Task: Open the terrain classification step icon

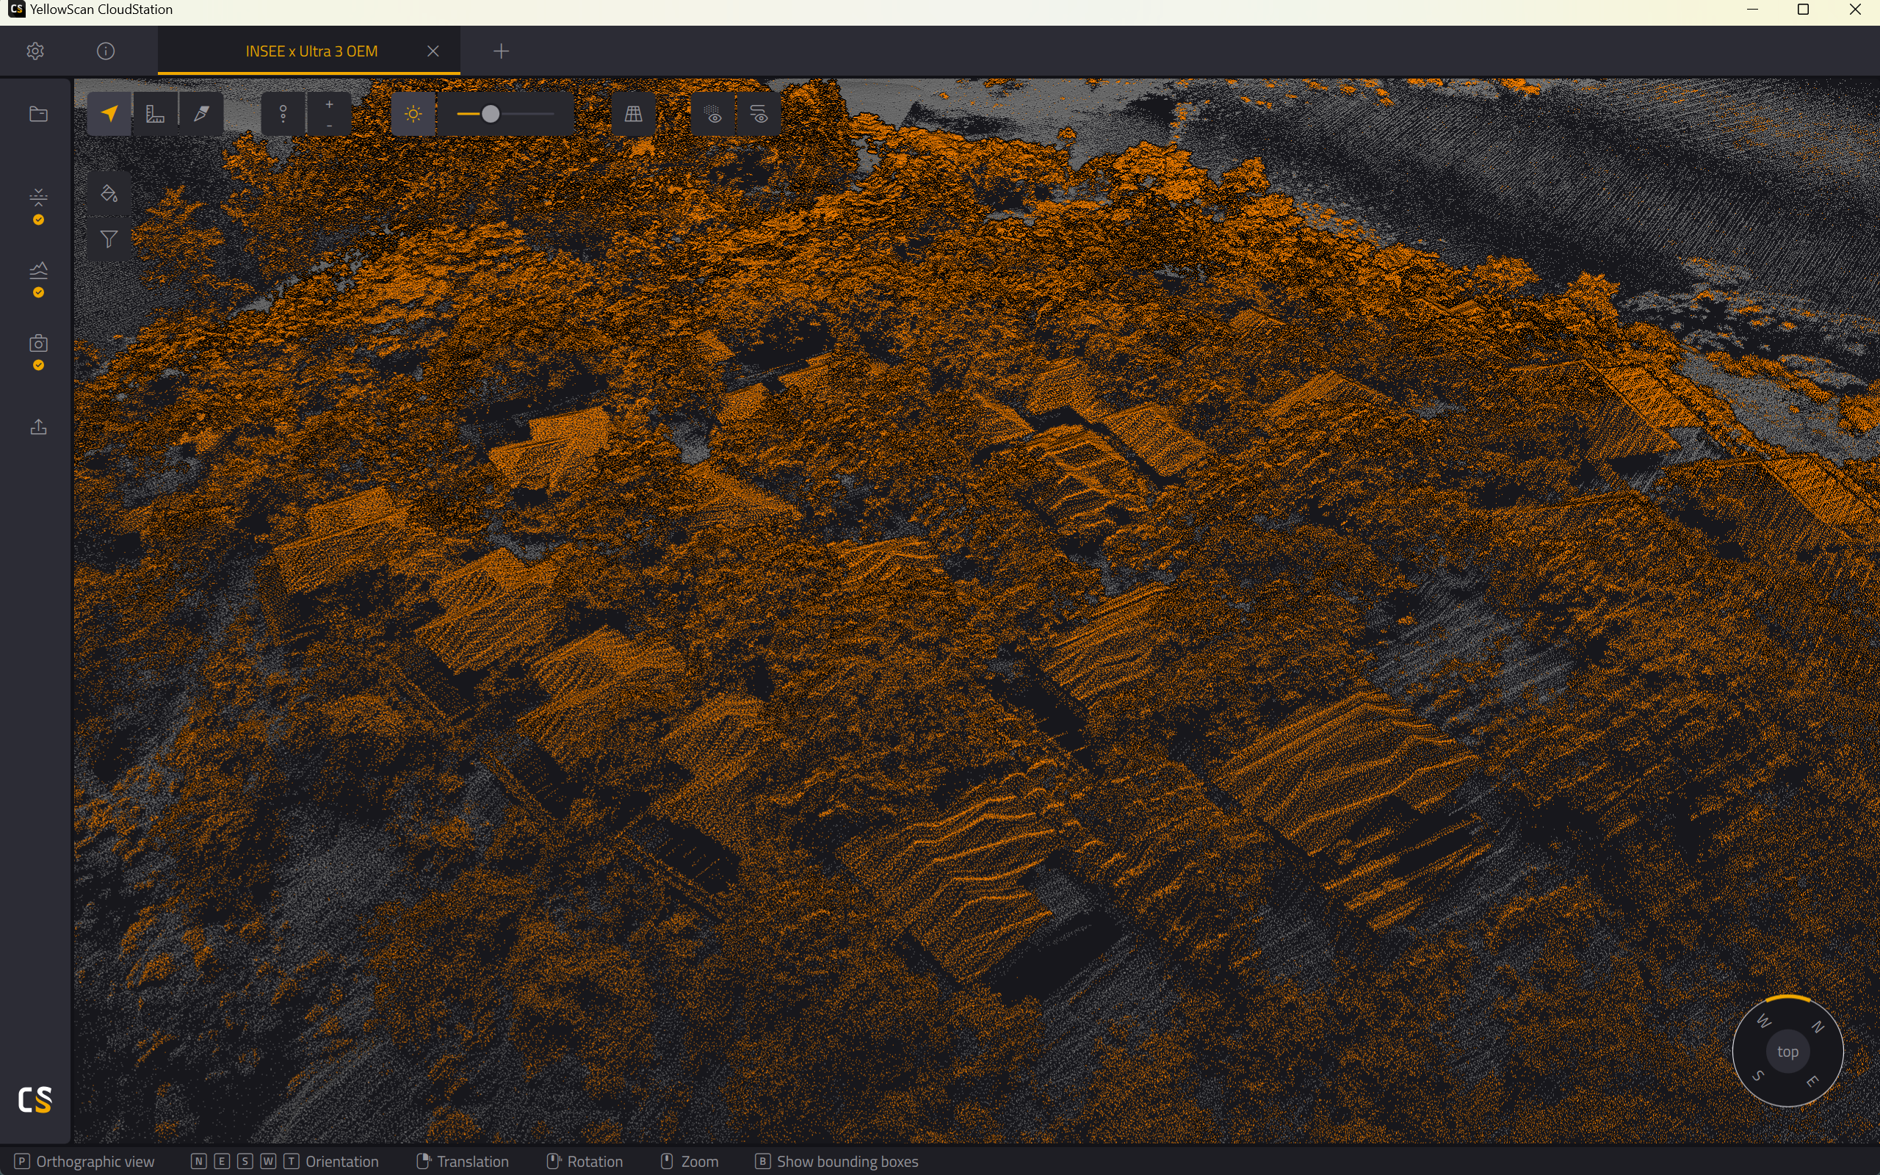Action: click(38, 270)
